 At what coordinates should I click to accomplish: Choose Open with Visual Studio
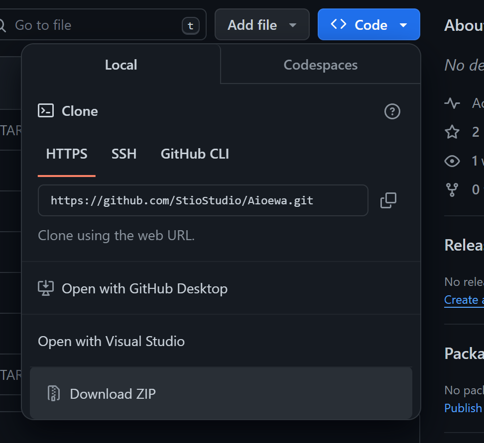tap(221, 341)
